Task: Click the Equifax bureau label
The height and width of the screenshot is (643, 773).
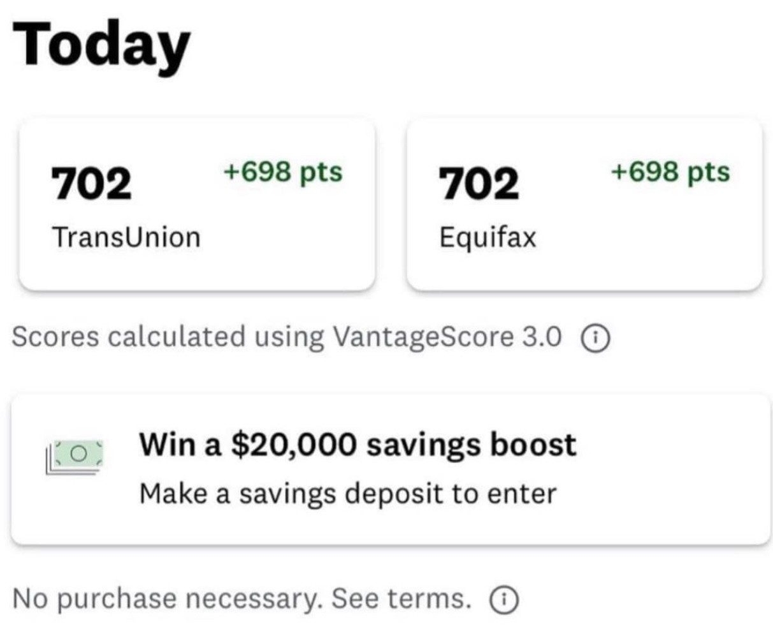Action: pos(488,237)
